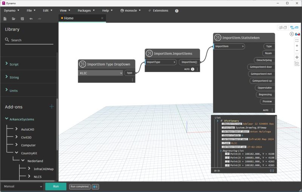Click the New file icon

(5, 18)
